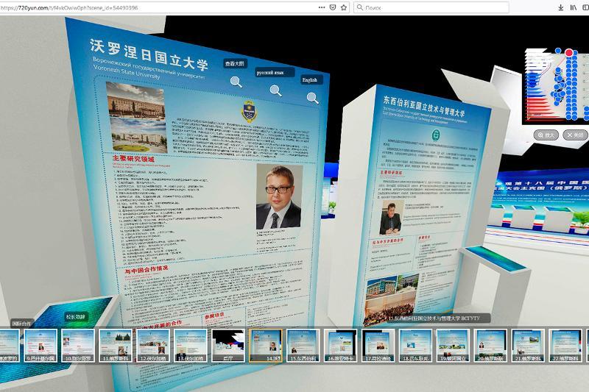Click the magnifier hotspot under русский язык
The image size is (589, 392).
click(x=275, y=90)
